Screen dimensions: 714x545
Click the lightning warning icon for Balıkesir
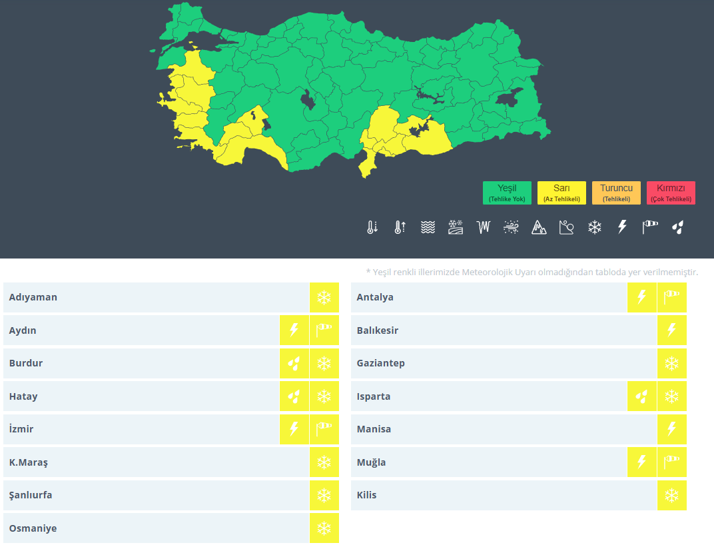671,330
